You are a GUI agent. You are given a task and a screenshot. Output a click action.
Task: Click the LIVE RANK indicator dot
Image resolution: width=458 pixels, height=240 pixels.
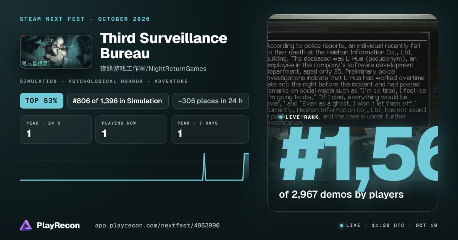(x=281, y=117)
